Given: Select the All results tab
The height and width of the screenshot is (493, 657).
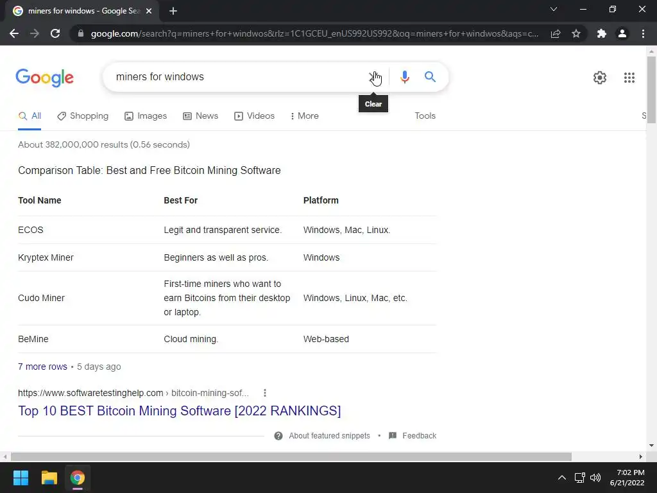Looking at the screenshot, I should point(30,116).
